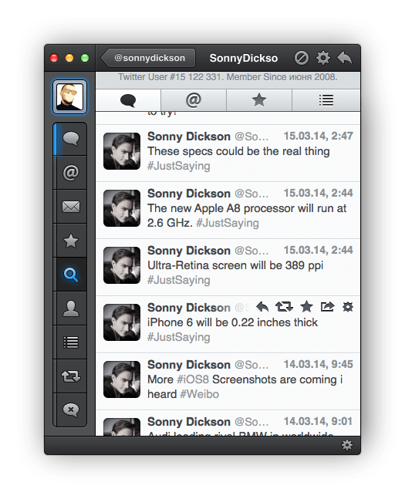Open Favorites star in the sidebar
This screenshot has width=405, height=499.
point(71,241)
